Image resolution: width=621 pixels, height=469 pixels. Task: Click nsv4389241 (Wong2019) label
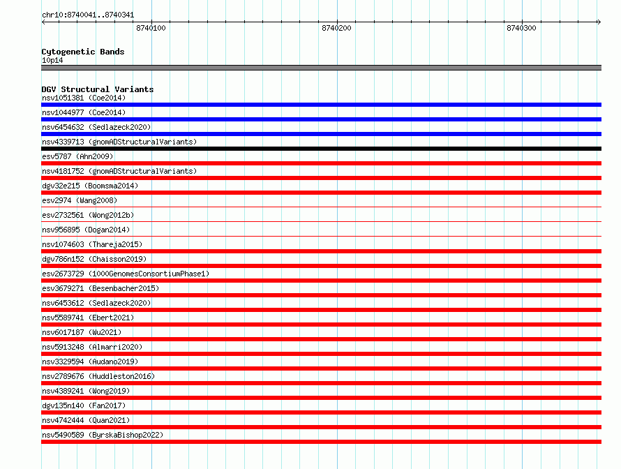[86, 391]
